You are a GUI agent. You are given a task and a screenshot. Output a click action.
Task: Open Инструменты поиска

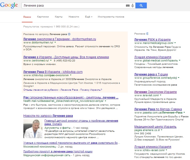111,17
